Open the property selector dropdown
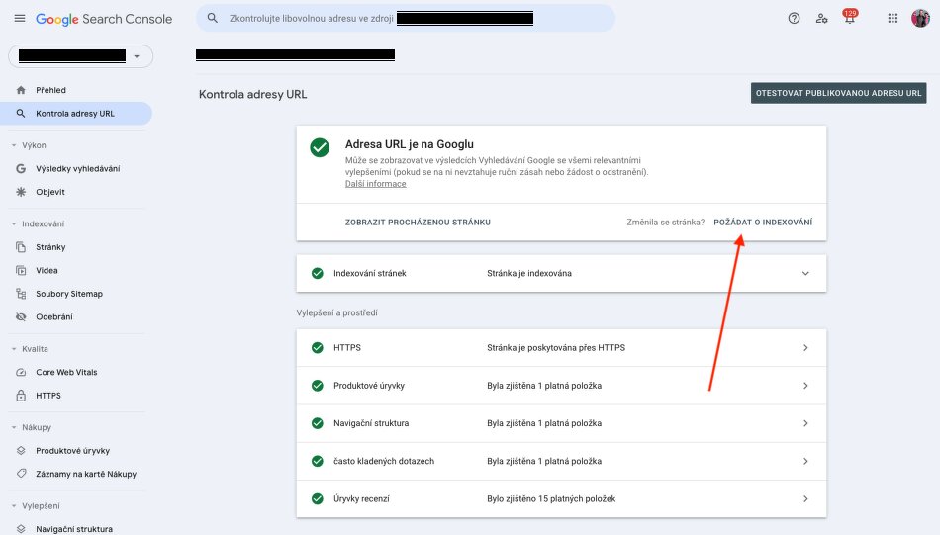940x535 pixels. click(x=80, y=56)
